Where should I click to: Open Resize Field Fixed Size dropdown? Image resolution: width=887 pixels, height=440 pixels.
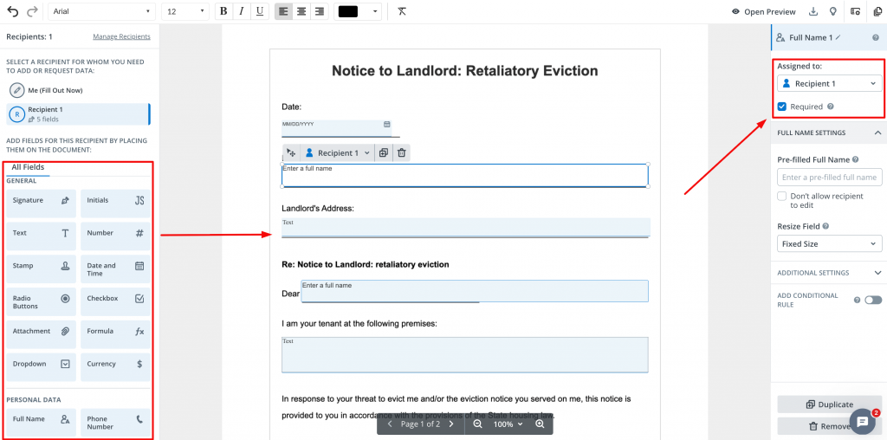(x=829, y=243)
